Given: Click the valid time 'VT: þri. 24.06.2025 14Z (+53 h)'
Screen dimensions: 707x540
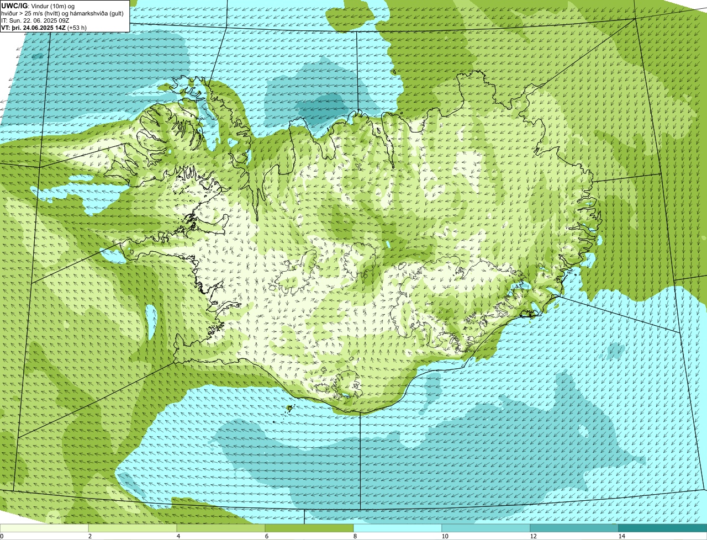Looking at the screenshot, I should coord(44,28).
